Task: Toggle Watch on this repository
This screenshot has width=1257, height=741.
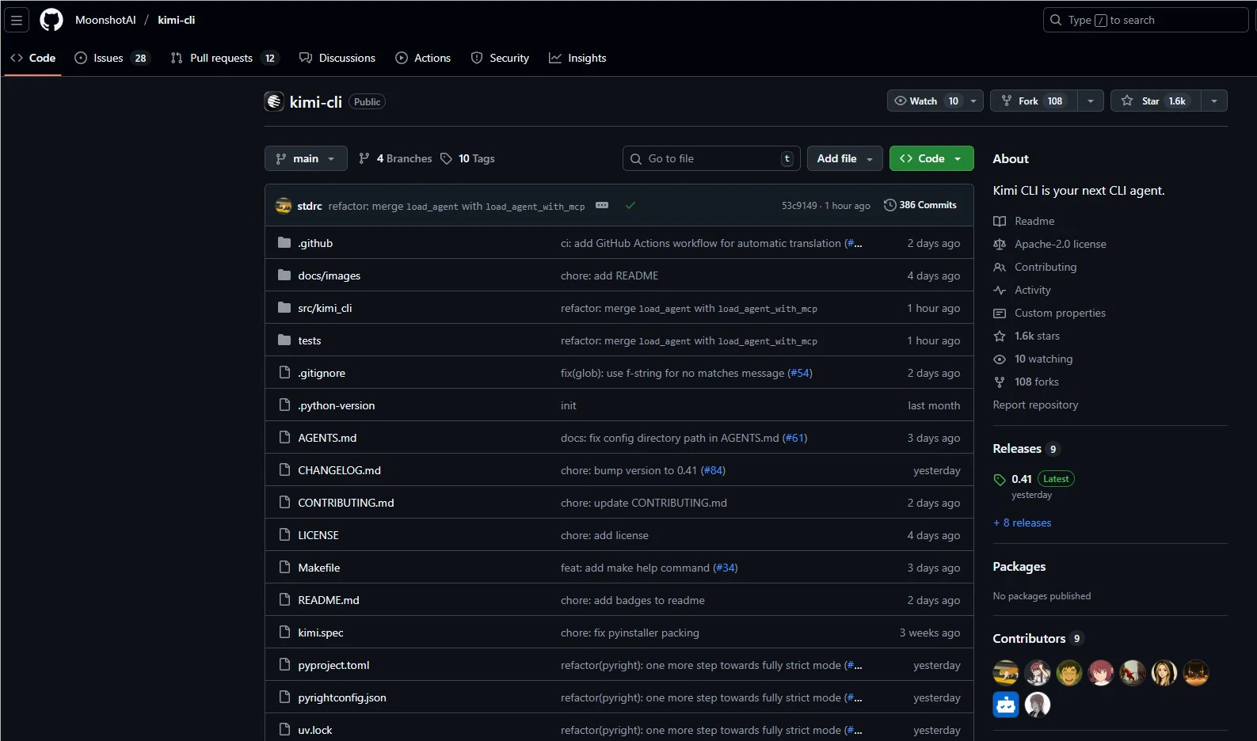Action: pos(925,101)
